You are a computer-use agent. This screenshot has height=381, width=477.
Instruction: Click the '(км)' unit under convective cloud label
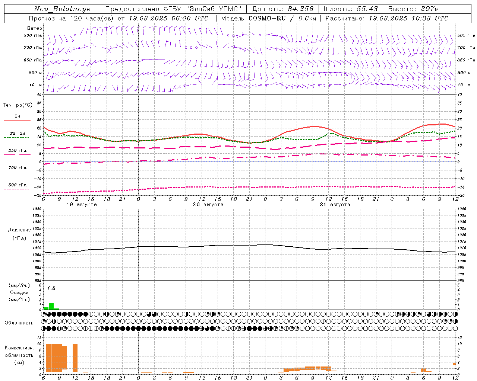coord(19,362)
